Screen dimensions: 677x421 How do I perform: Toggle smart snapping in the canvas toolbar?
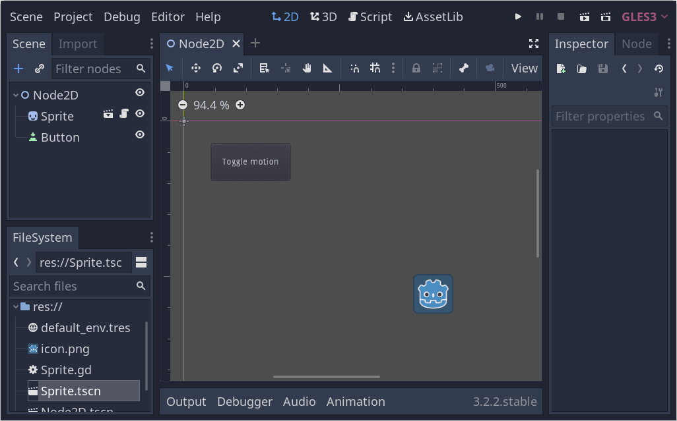pos(354,68)
